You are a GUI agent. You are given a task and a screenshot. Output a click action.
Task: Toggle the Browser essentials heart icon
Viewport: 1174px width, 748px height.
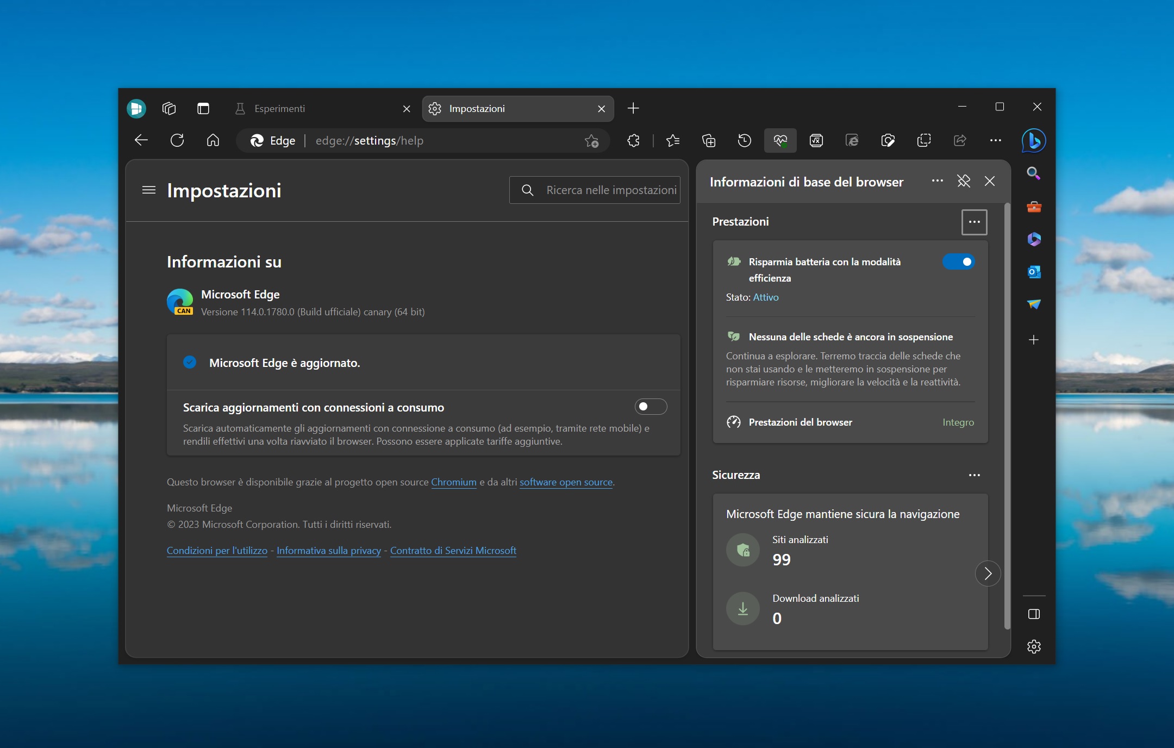coord(780,141)
